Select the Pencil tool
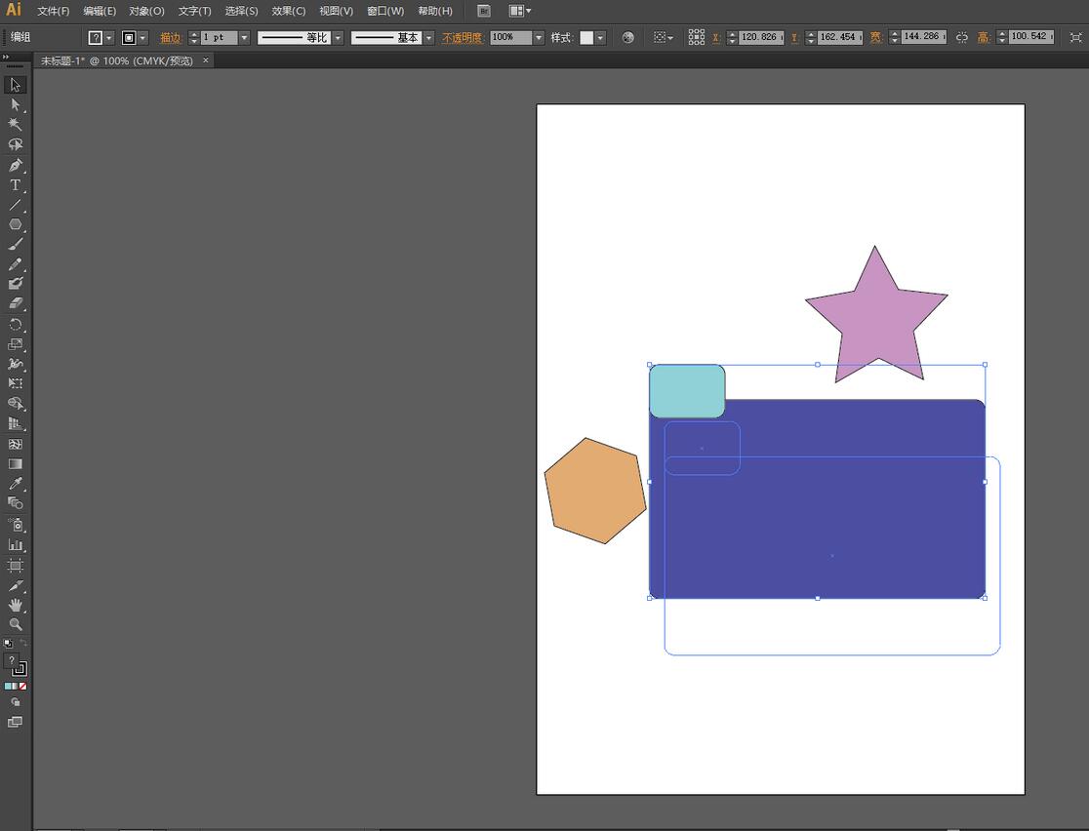 point(16,264)
